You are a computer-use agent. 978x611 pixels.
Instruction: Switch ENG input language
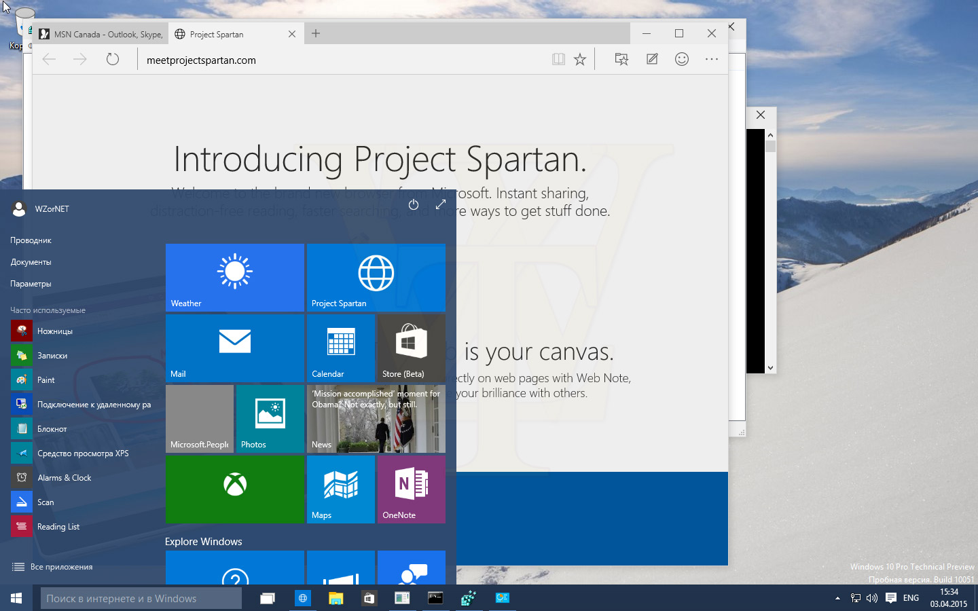pyautogui.click(x=911, y=598)
